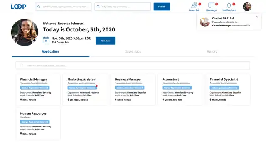Open the Accountant job title
This screenshot has height=149, width=266.
pos(170,79)
